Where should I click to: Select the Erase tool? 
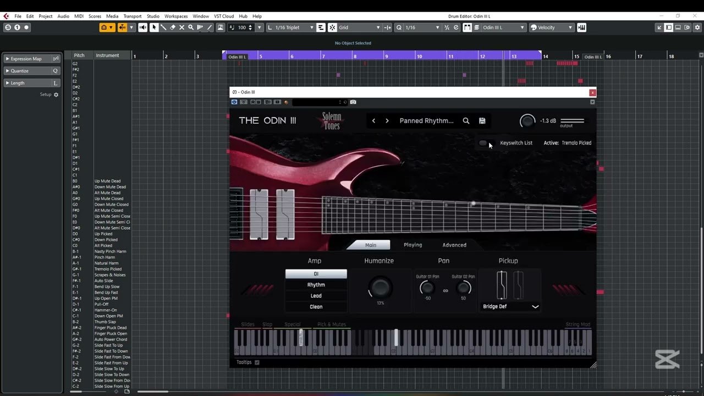coord(173,28)
